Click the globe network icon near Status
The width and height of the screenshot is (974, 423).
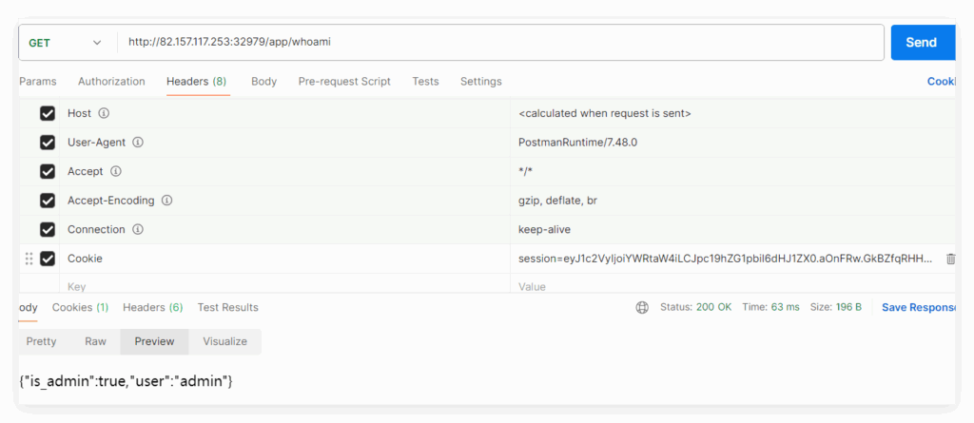pyautogui.click(x=642, y=308)
